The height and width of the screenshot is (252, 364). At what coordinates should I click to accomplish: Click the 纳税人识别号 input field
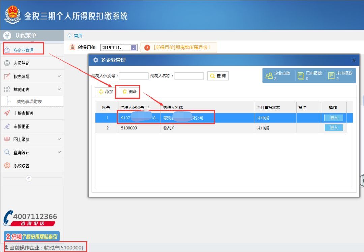pyautogui.click(x=134, y=76)
